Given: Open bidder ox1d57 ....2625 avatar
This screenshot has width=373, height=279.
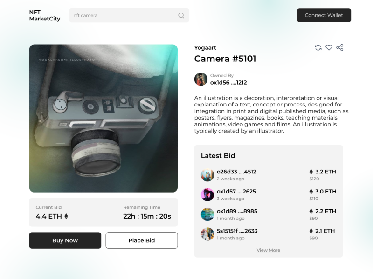Looking at the screenshot, I should 207,194.
